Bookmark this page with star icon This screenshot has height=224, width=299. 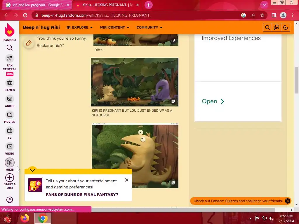pos(262,15)
